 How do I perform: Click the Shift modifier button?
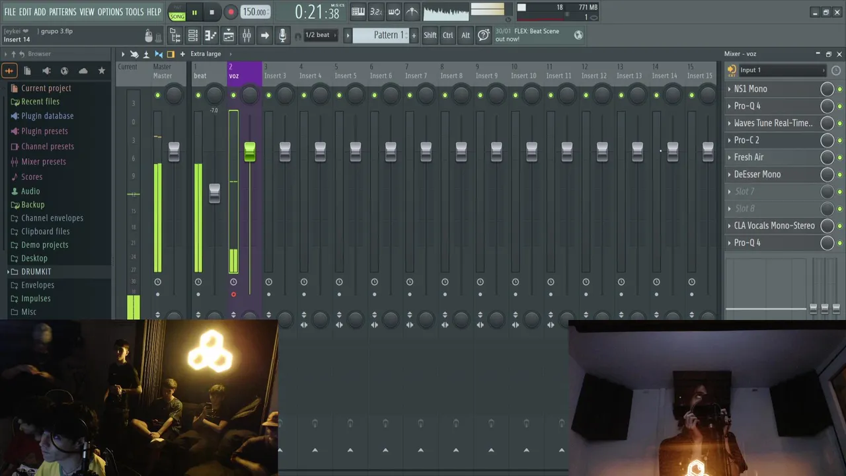tap(430, 35)
